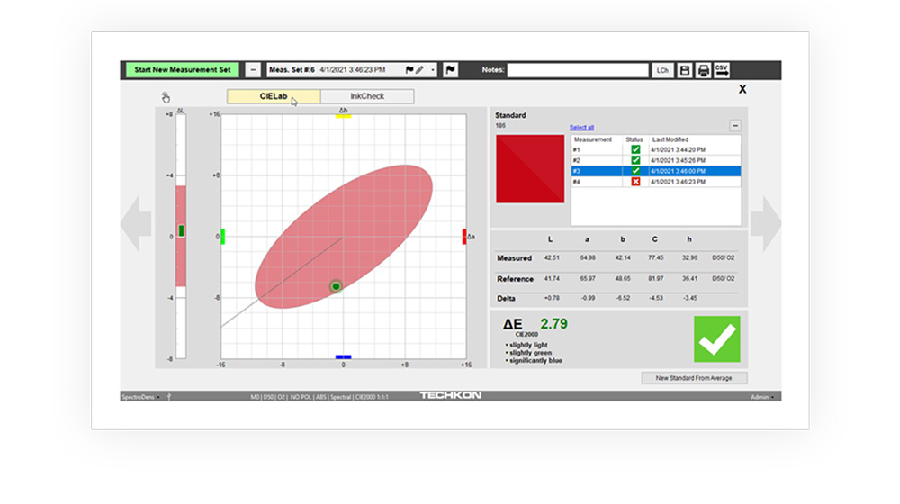This screenshot has width=900, height=504.
Task: Go to next view with right arrow
Action: tap(766, 223)
